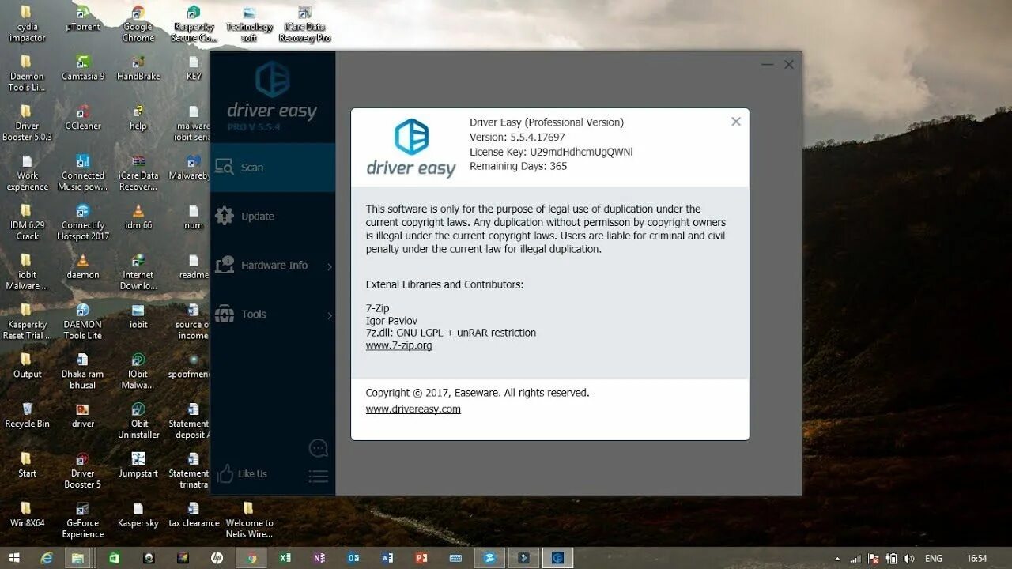Open the volume speaker tray icon

pyautogui.click(x=908, y=558)
